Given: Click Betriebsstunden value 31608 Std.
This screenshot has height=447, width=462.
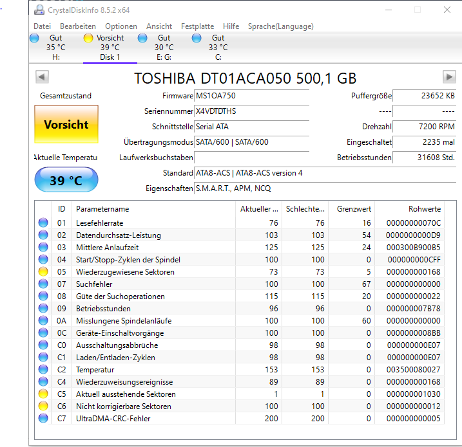Looking at the screenshot, I should [x=425, y=158].
